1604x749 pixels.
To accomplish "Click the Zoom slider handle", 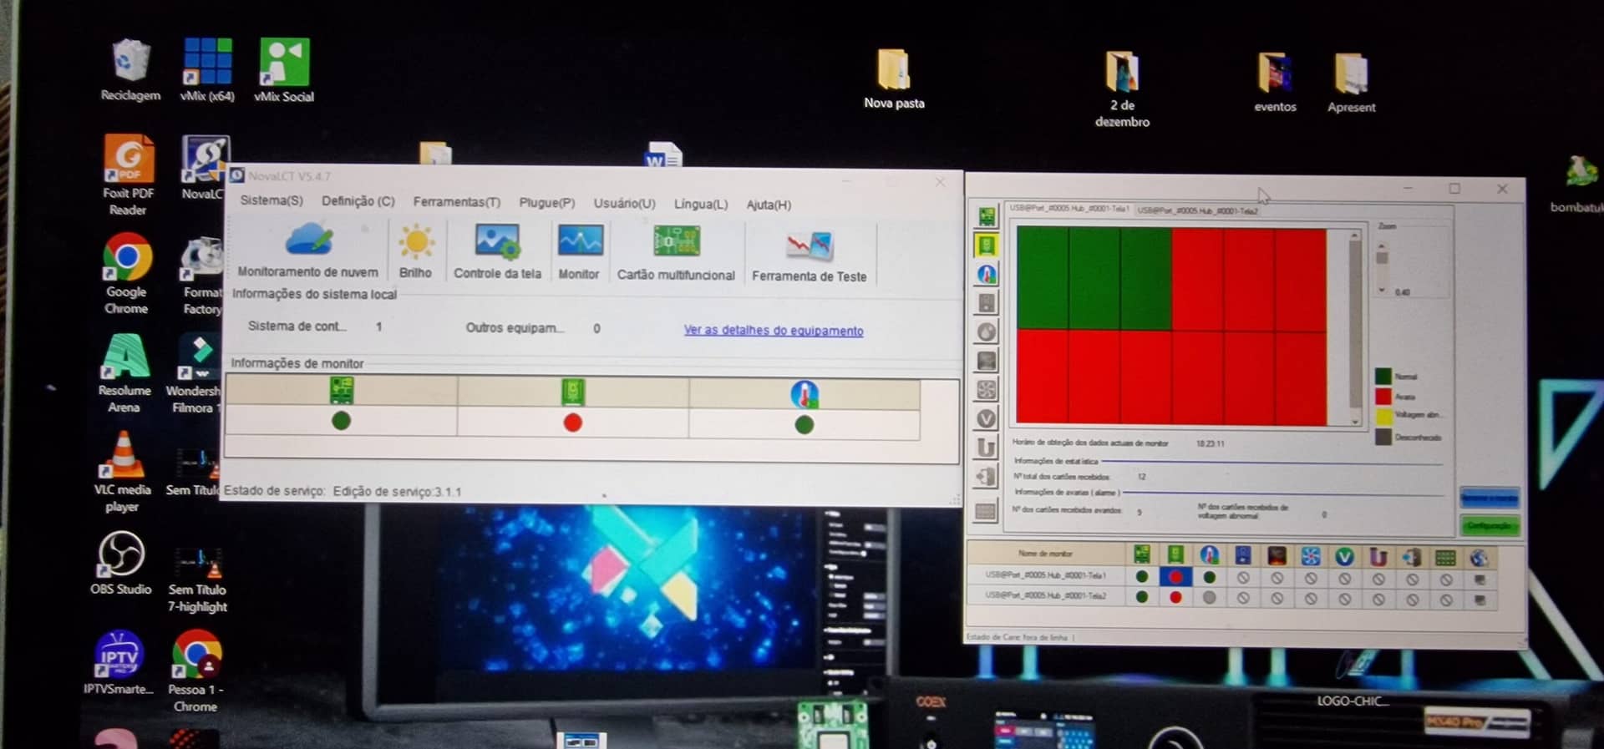I will click(1382, 258).
